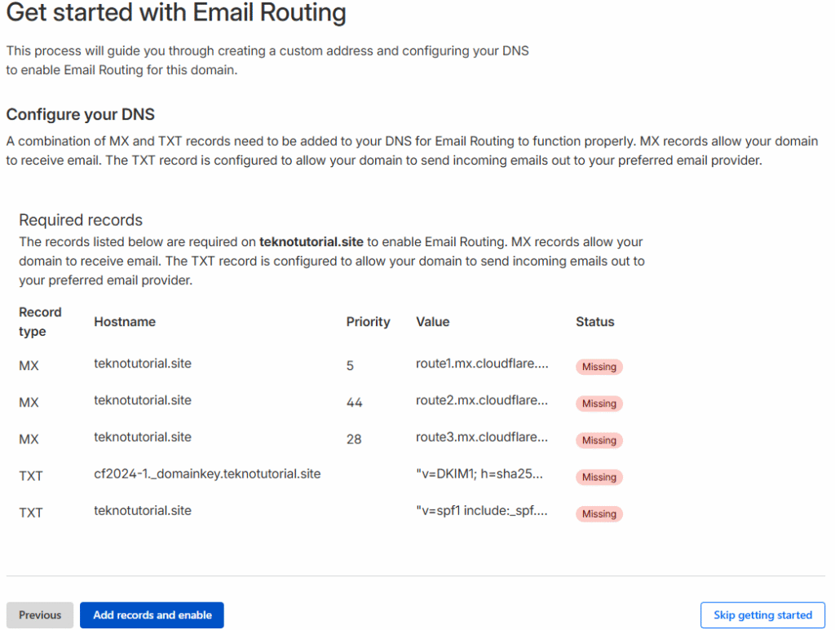Click priority value 28
835x630 pixels.
[354, 439]
